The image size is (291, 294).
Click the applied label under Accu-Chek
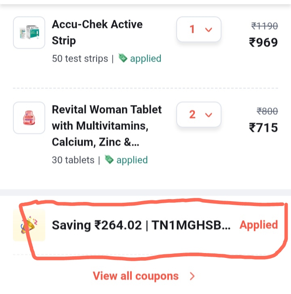[145, 58]
